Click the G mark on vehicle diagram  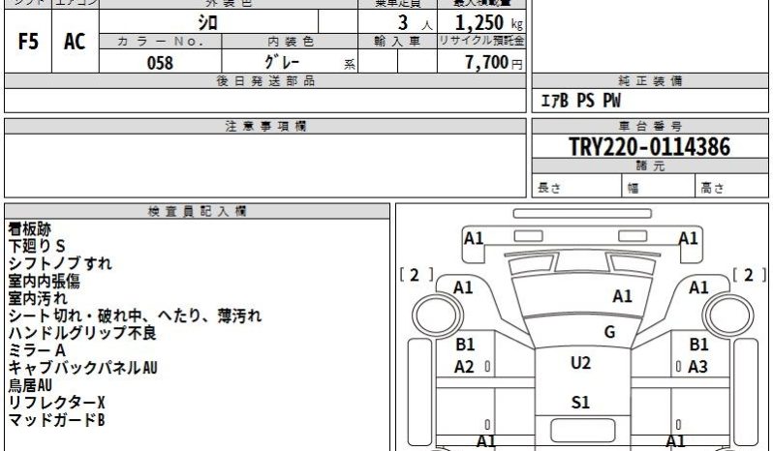[610, 332]
